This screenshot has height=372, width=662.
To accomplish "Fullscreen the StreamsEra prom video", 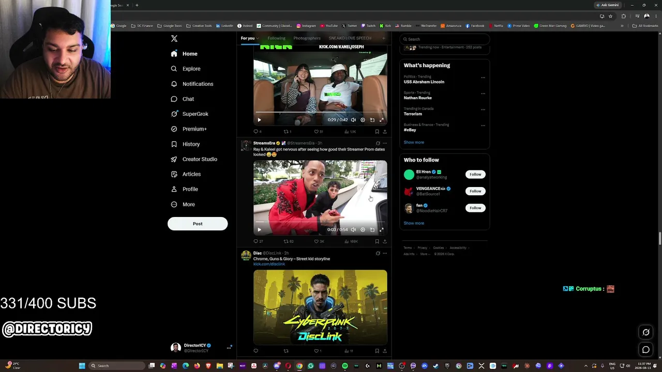I will tap(381, 229).
